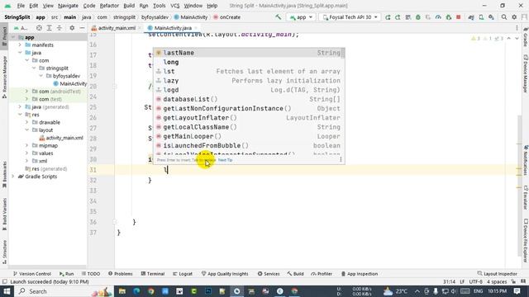Expand the drawable folder
The height and width of the screenshot is (297, 529).
coord(26,122)
